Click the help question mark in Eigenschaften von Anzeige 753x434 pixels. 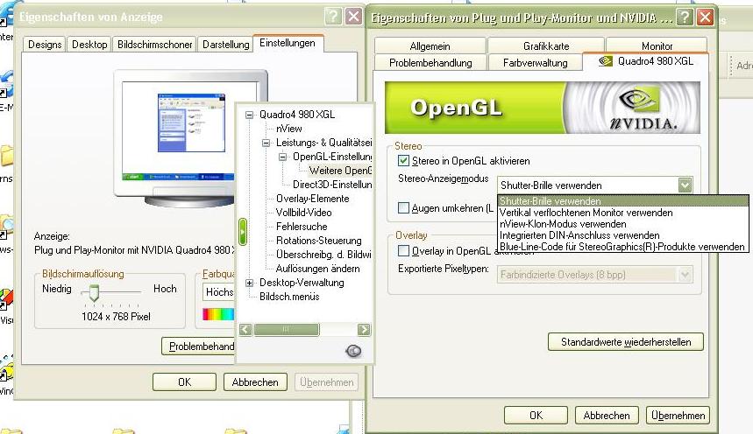[333, 17]
